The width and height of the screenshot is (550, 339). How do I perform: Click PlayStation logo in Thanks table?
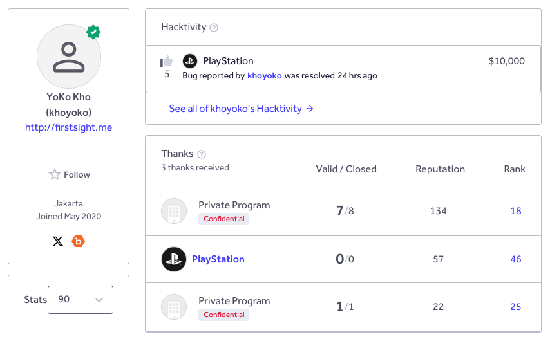174,259
